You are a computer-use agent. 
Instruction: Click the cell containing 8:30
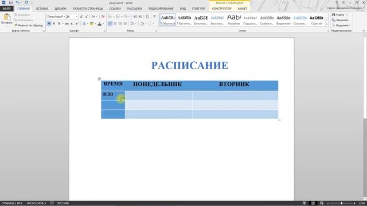pos(113,96)
